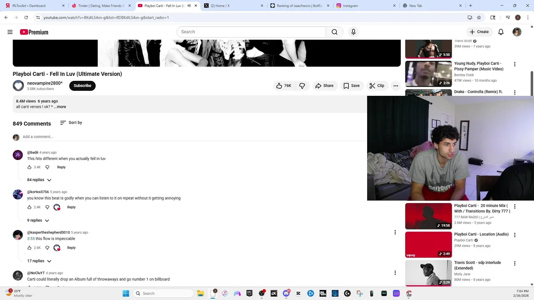Open the Young Nudy Pissy Pamper video thumbnail

(428, 73)
